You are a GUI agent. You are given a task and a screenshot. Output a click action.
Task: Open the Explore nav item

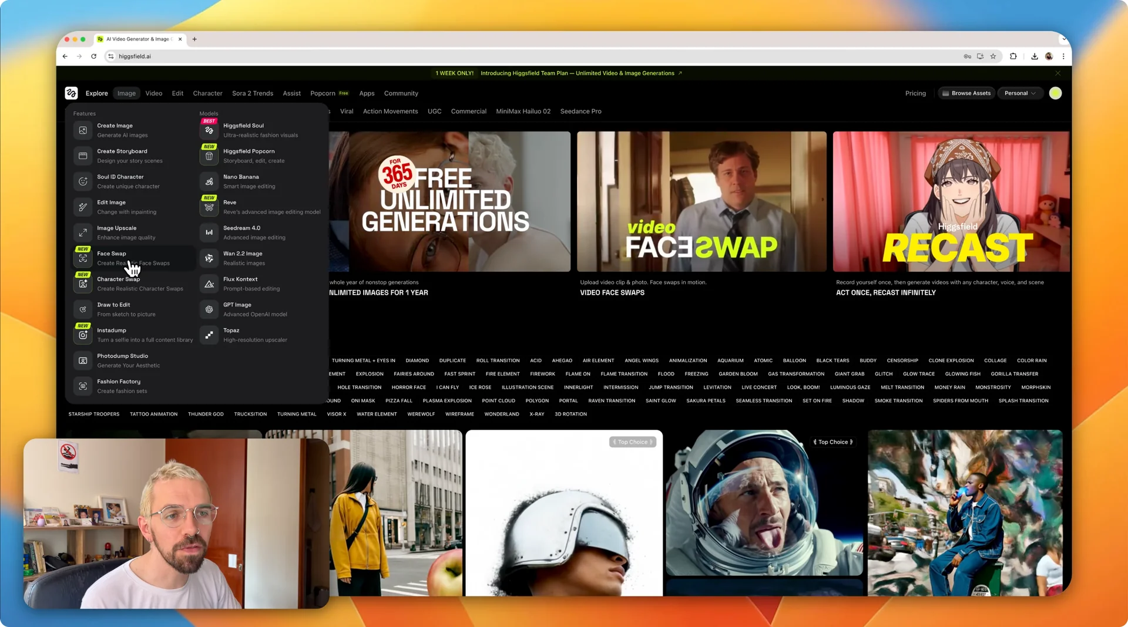96,93
